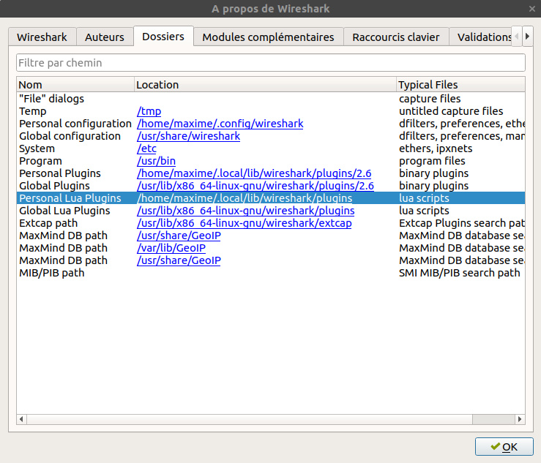Open the Global Plugins 2.6 path link
Screen dimensions: 541x463
255,186
